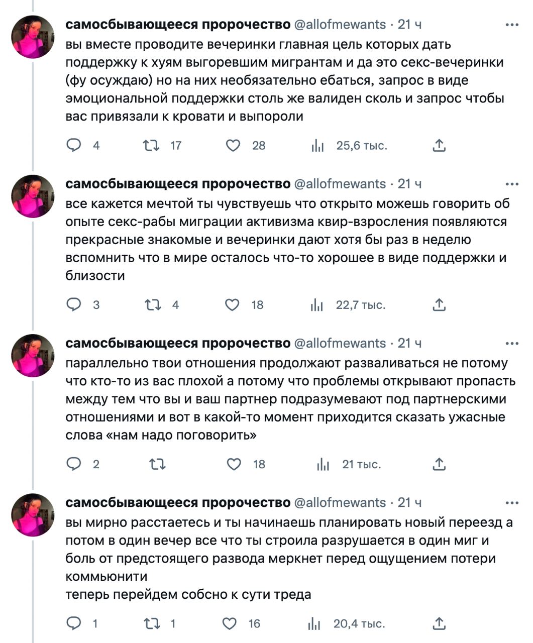The width and height of the screenshot is (533, 643).
Task: Open @allofmewants handle on last tweet
Action: tap(340, 502)
